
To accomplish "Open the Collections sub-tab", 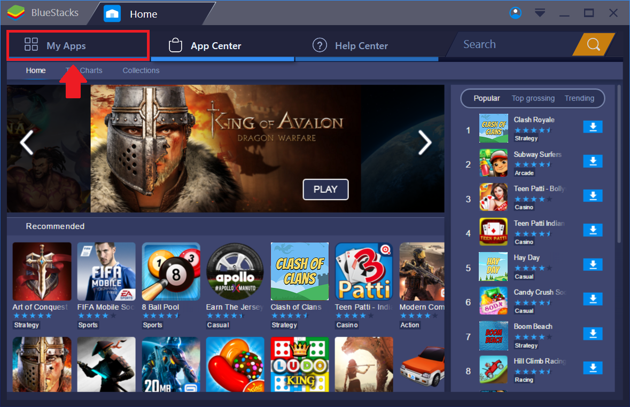I will pos(141,71).
